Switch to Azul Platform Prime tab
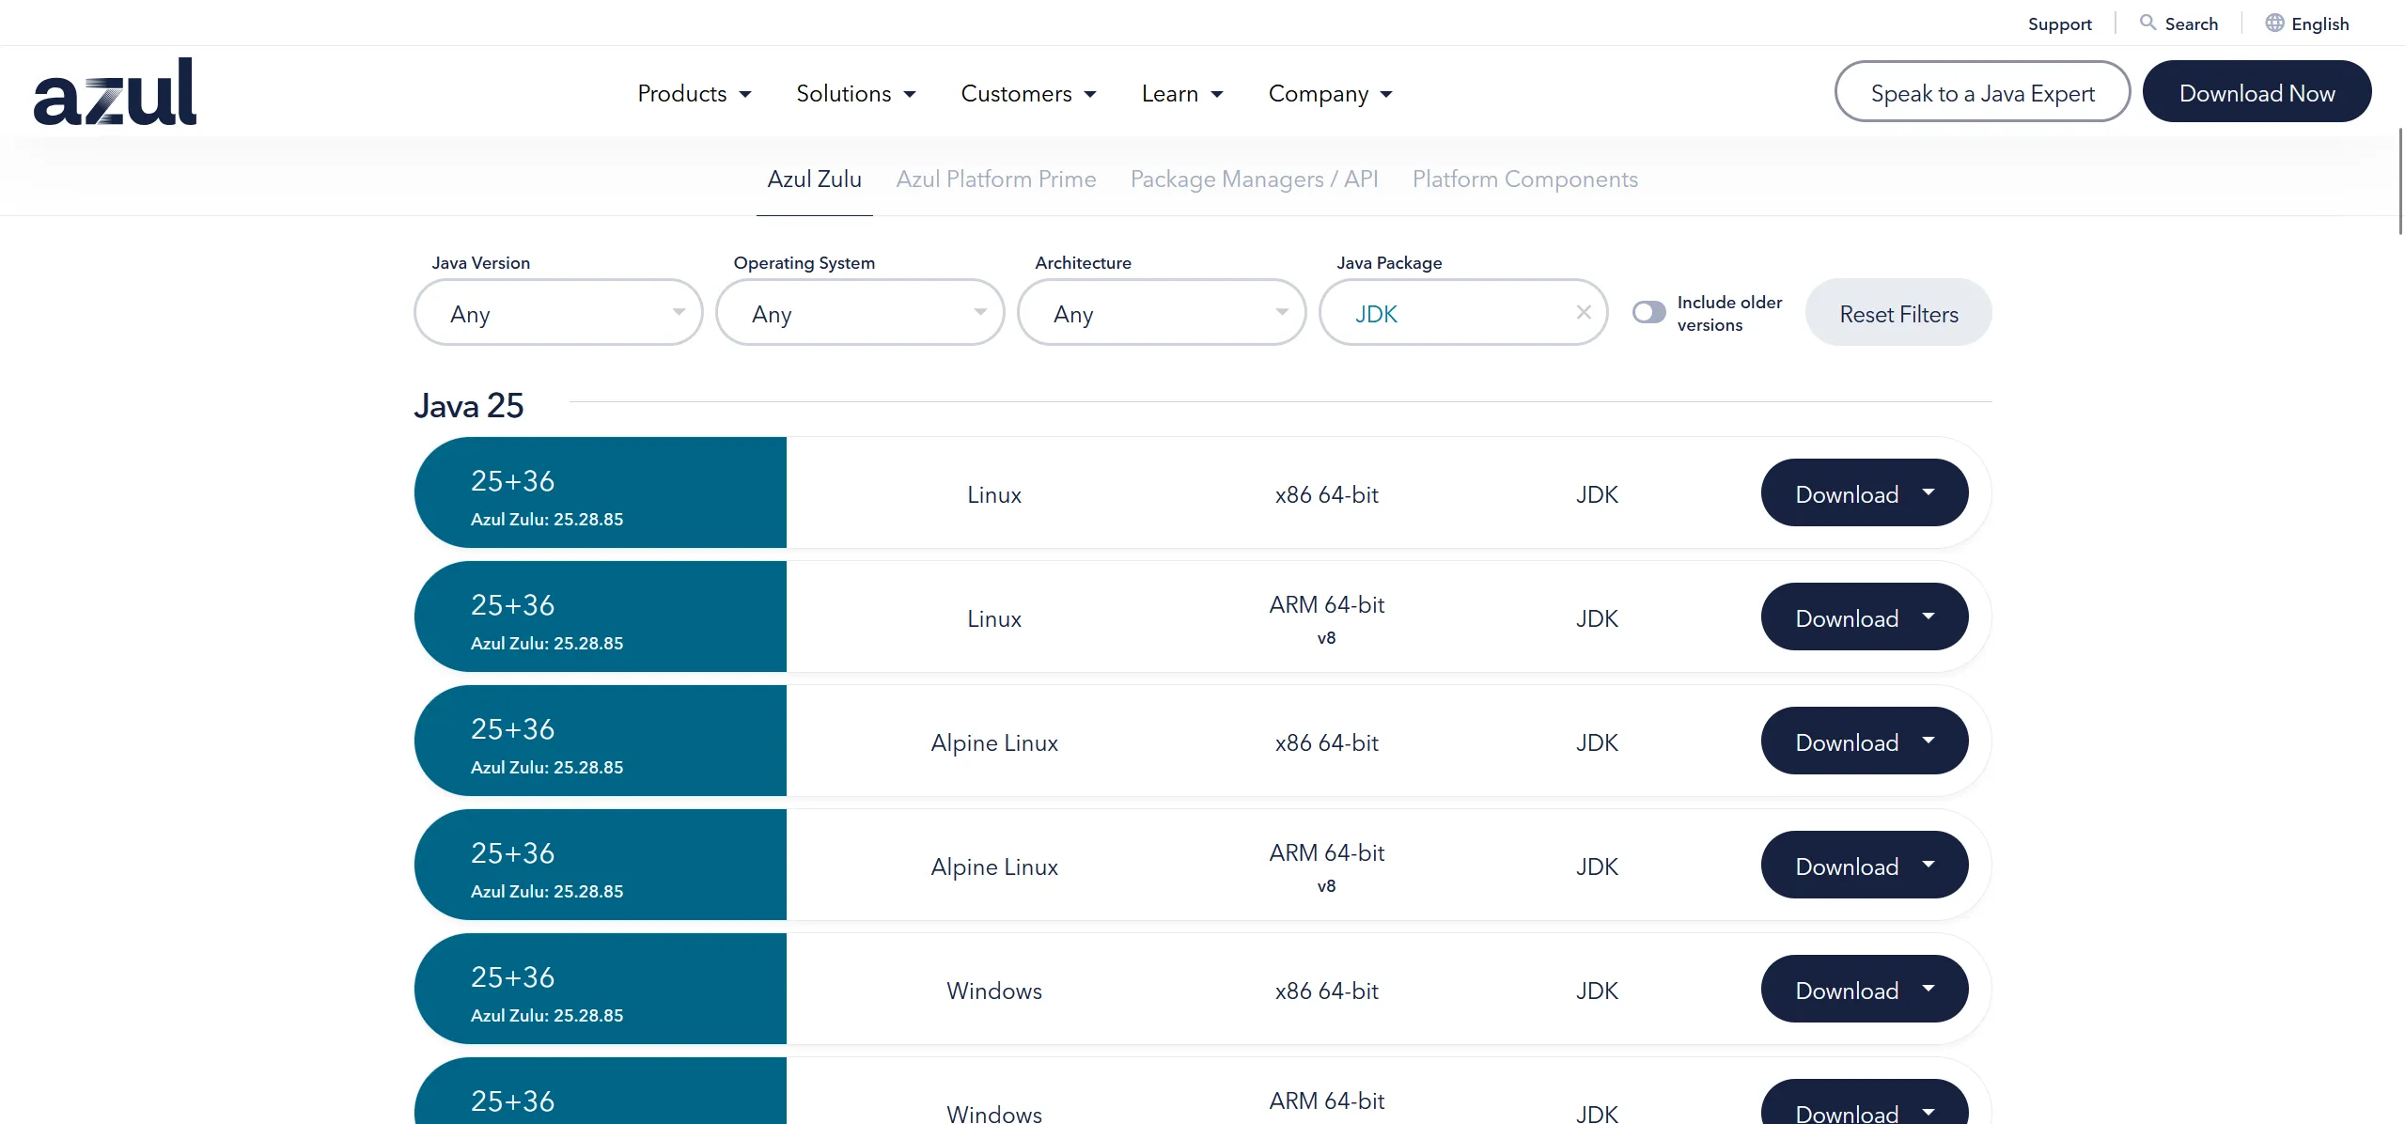 996,179
